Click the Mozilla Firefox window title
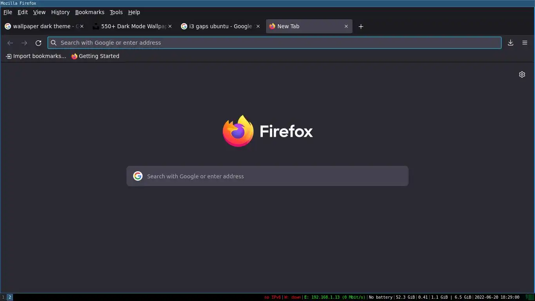The image size is (535, 301). [x=18, y=3]
